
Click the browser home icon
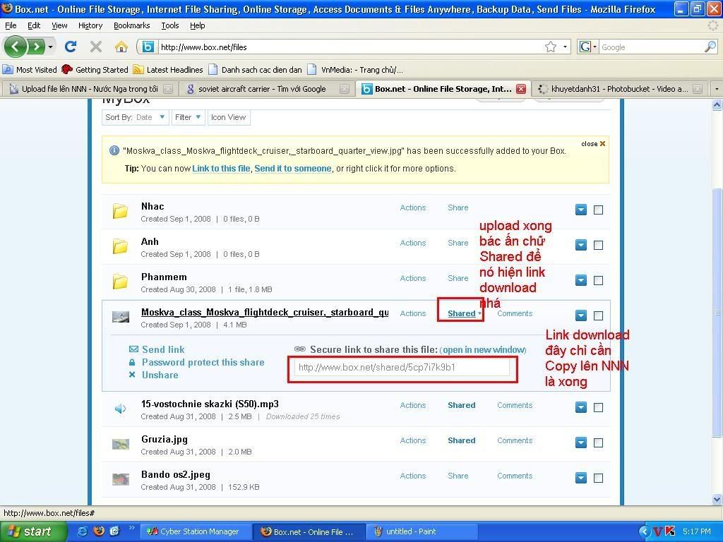(121, 47)
